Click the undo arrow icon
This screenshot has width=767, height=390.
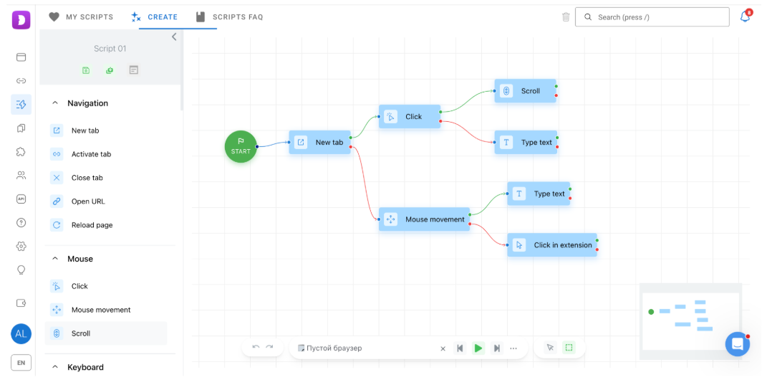tap(256, 348)
